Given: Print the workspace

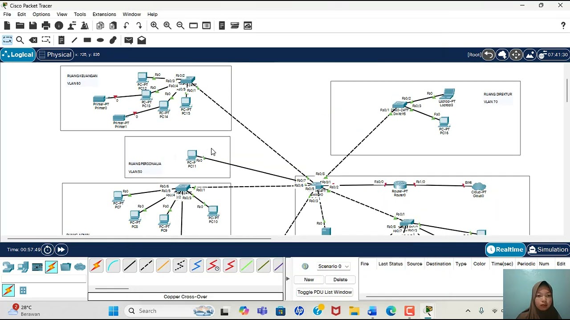Looking at the screenshot, I should pos(46,26).
